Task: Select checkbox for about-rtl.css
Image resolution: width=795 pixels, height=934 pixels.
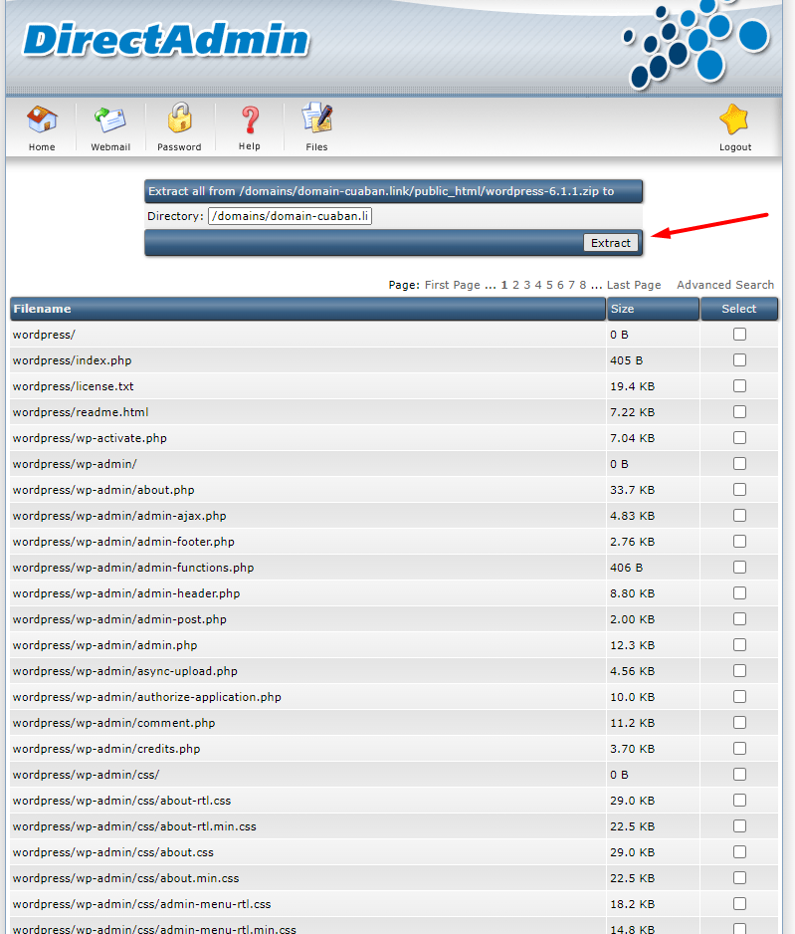Action: [739, 801]
